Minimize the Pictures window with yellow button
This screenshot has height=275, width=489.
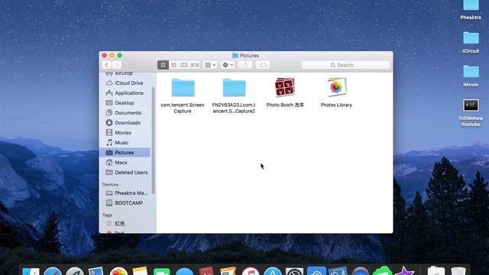(x=112, y=56)
